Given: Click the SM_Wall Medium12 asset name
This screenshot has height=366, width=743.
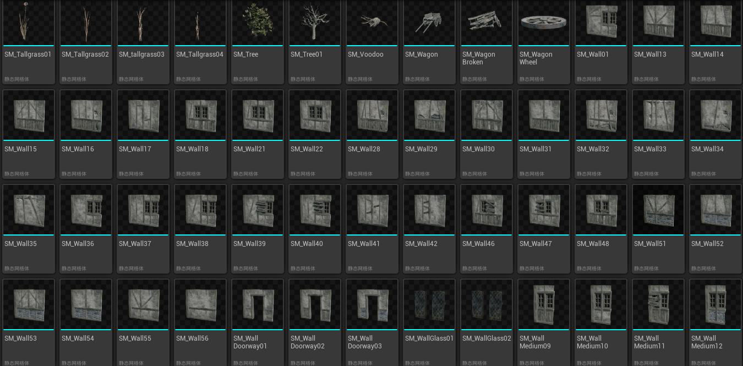Looking at the screenshot, I should click(707, 342).
